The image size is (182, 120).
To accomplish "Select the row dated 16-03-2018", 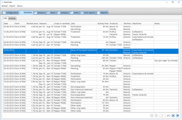I will [x=91, y=92].
